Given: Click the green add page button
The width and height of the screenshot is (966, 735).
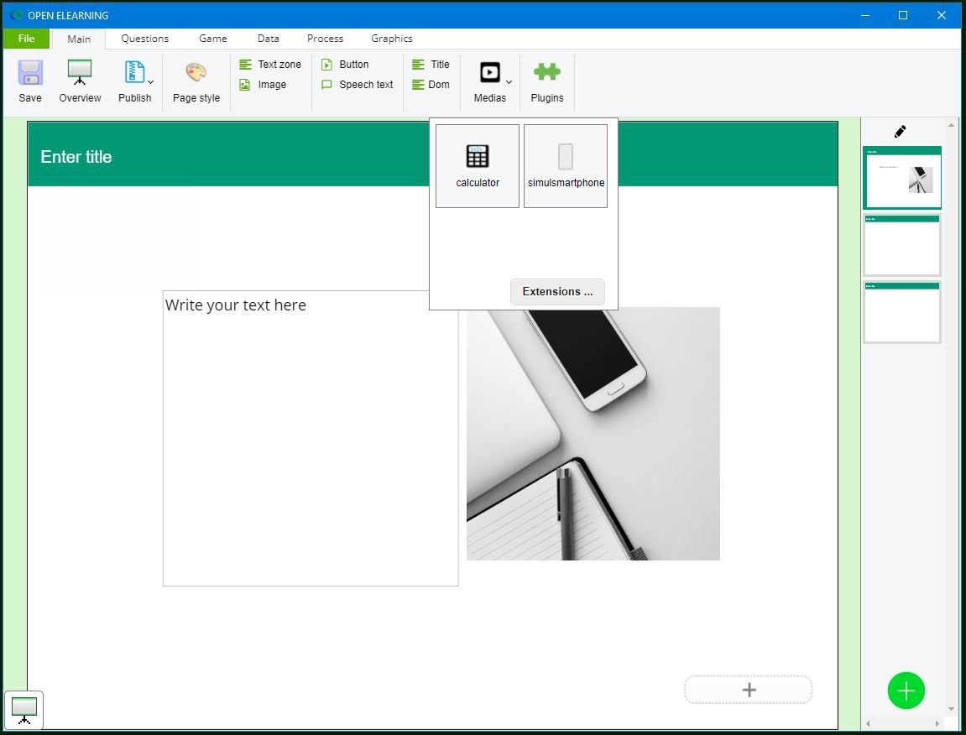Looking at the screenshot, I should (x=906, y=691).
